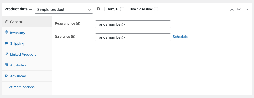This screenshot has height=98, width=254.
Task: Click the Regular price (£) label
Action: pyautogui.click(x=68, y=24)
